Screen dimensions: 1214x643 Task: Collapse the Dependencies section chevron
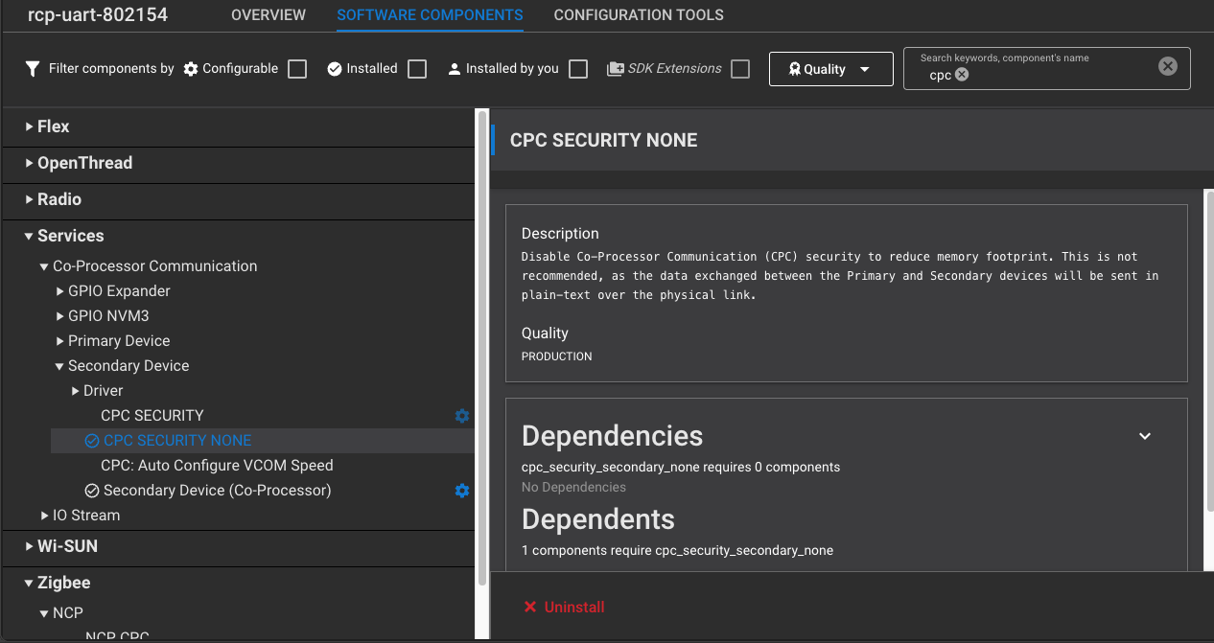pyautogui.click(x=1144, y=436)
